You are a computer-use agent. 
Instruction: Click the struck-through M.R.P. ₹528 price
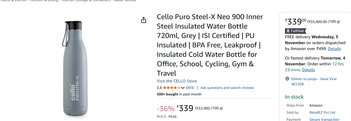coord(172,117)
